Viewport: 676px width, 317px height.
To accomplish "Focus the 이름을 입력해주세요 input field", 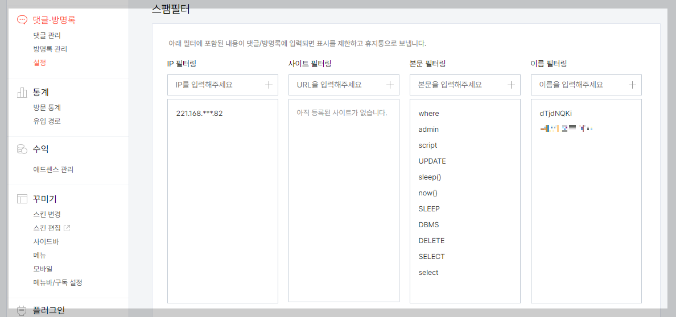I will (586, 85).
